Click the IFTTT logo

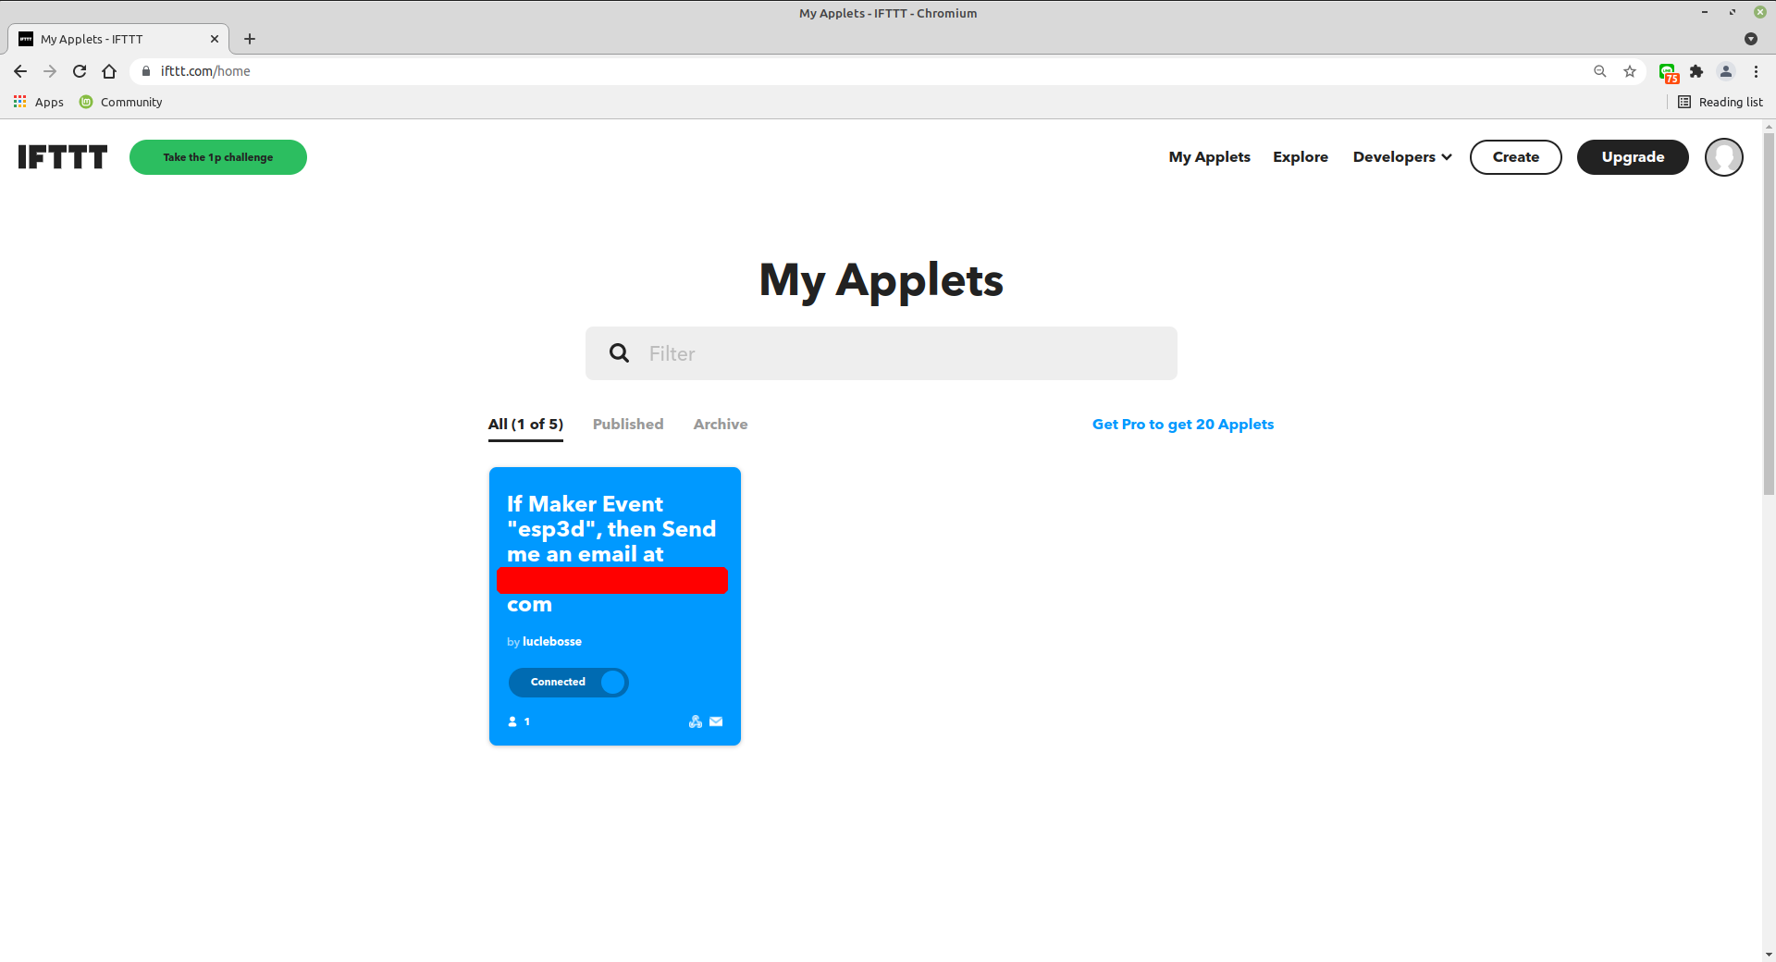62,157
